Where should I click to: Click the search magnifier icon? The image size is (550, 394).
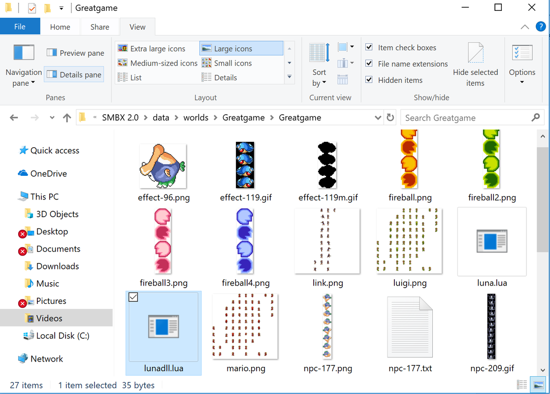pyautogui.click(x=536, y=118)
